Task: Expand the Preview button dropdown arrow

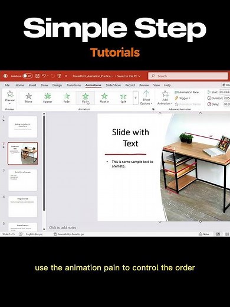Action: point(10,103)
